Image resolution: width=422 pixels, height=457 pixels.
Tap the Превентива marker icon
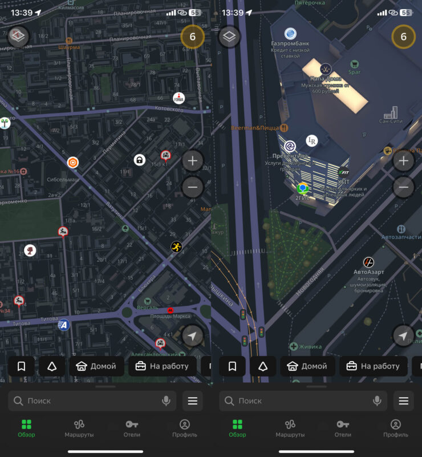pos(290,146)
